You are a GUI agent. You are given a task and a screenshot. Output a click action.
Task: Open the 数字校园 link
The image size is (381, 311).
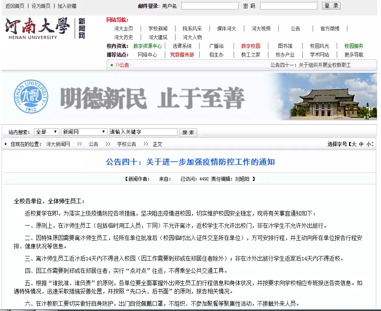pyautogui.click(x=251, y=46)
